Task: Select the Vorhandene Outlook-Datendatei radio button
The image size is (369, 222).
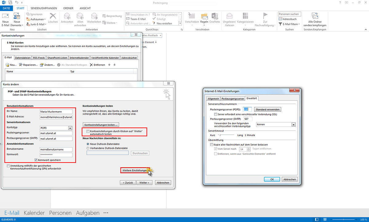Action: pyautogui.click(x=88, y=148)
